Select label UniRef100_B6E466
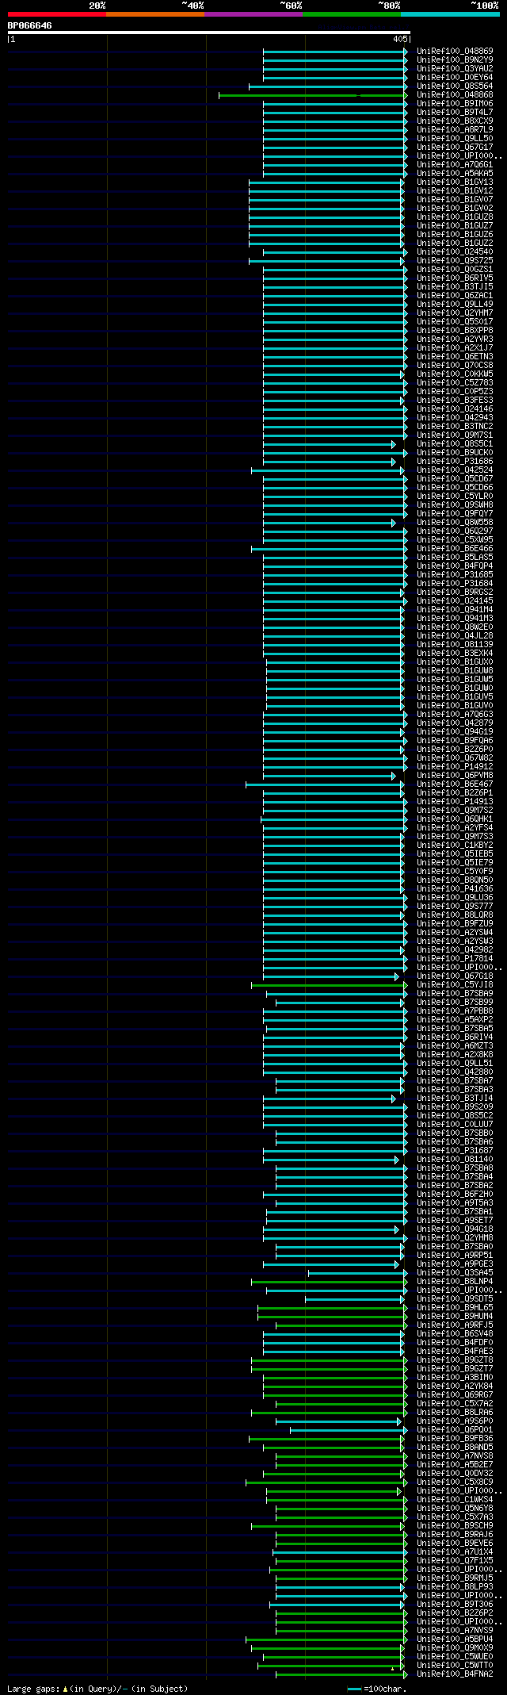Image resolution: width=507 pixels, height=1695 pixels. pos(455,549)
